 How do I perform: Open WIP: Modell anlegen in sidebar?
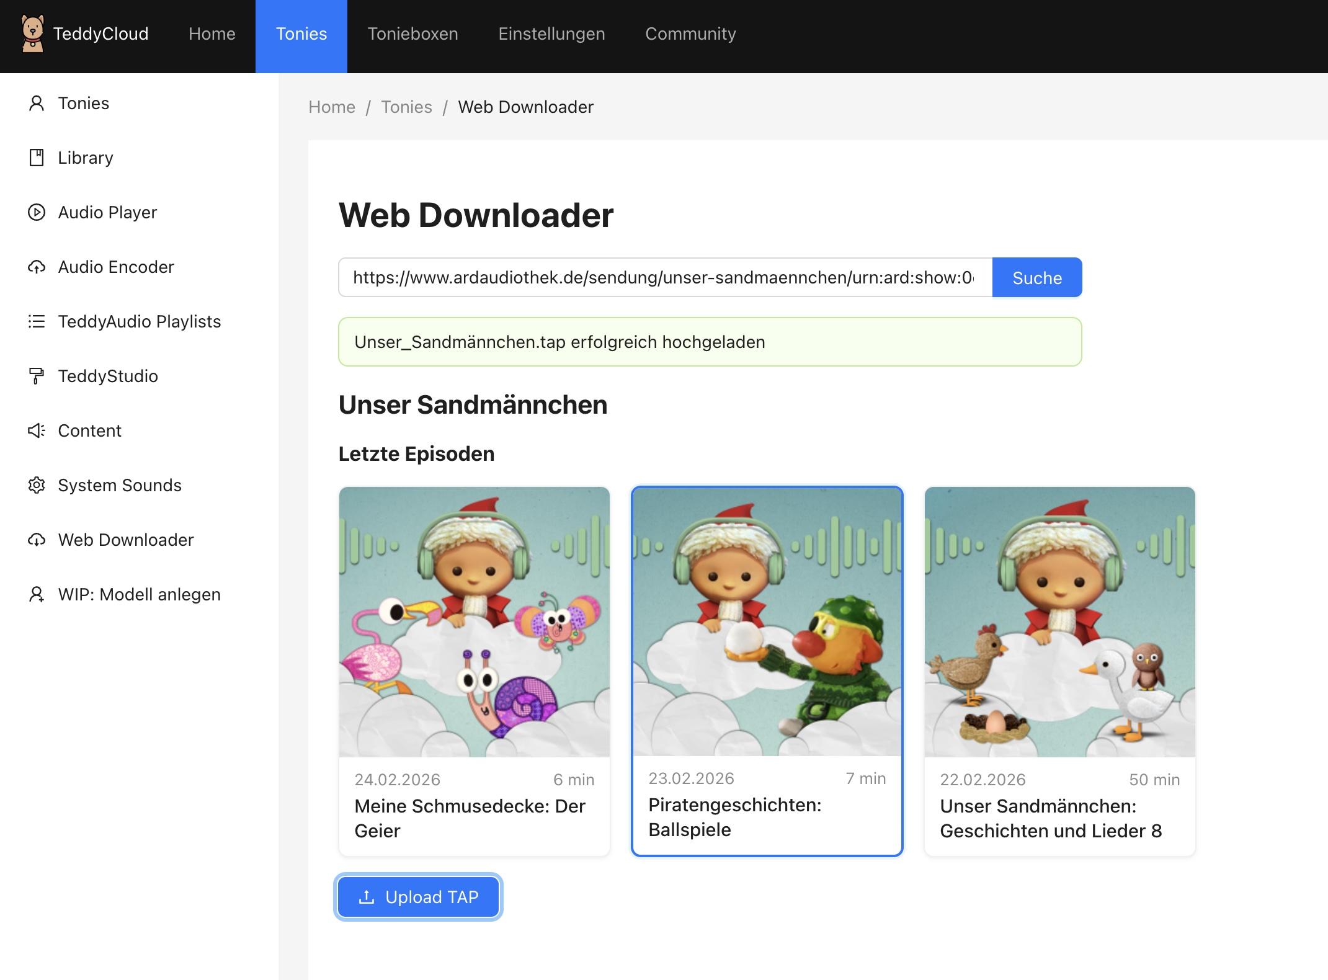[x=139, y=595]
